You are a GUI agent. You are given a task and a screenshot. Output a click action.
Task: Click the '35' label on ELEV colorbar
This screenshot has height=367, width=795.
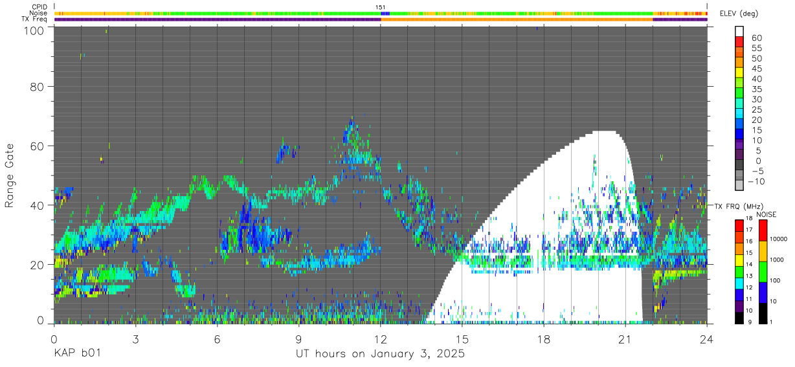coord(756,89)
